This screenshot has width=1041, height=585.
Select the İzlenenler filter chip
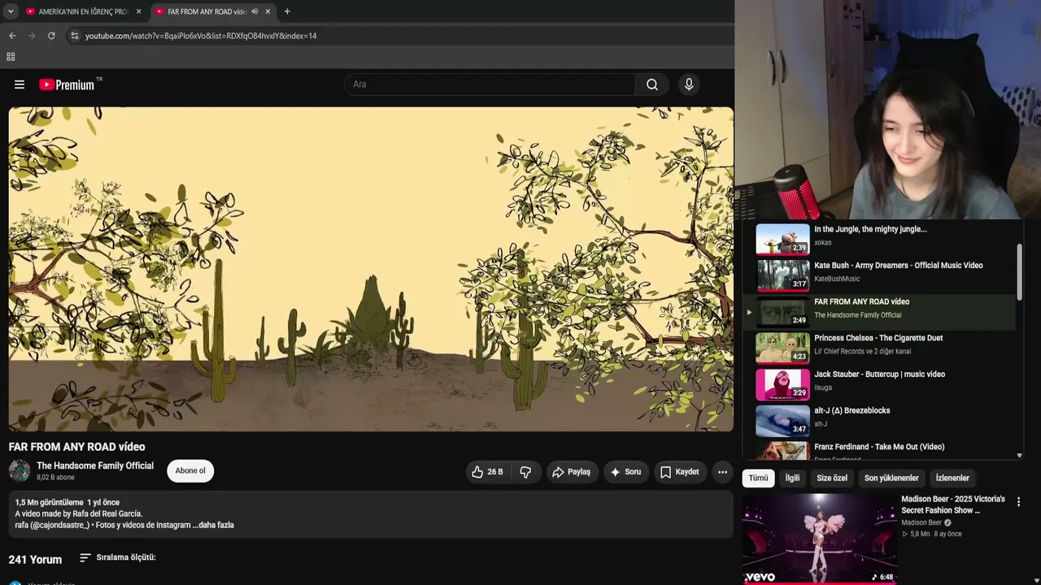[952, 479]
